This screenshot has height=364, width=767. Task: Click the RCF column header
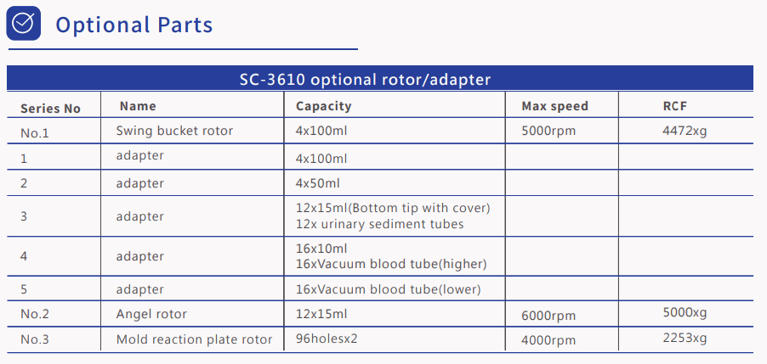[x=674, y=106]
